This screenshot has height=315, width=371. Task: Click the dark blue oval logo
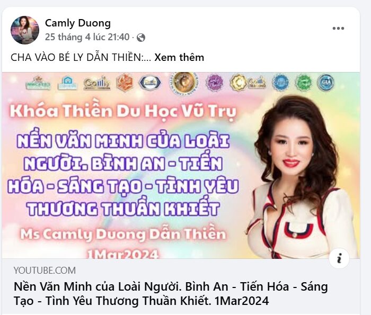(150, 83)
